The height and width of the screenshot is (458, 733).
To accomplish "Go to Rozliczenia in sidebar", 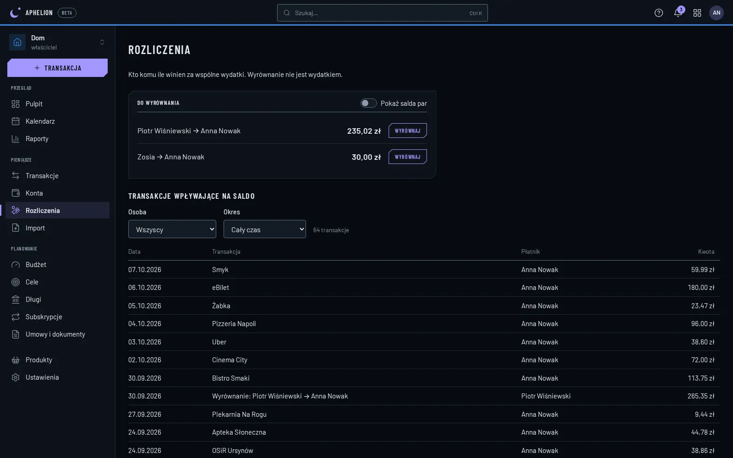I will coord(58,210).
